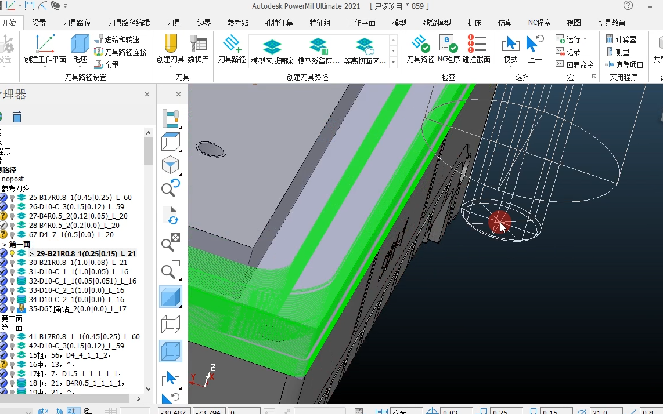Click the box selection arrow icon
The image size is (663, 414).
(171, 378)
